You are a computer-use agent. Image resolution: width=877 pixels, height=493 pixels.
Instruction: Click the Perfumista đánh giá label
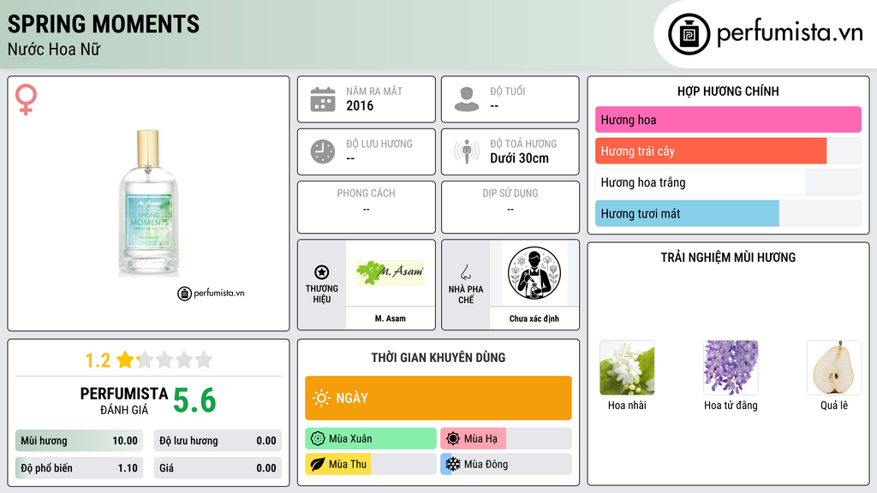[124, 401]
